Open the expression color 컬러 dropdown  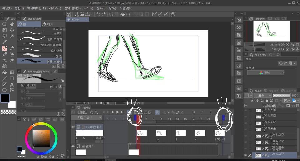point(266,73)
